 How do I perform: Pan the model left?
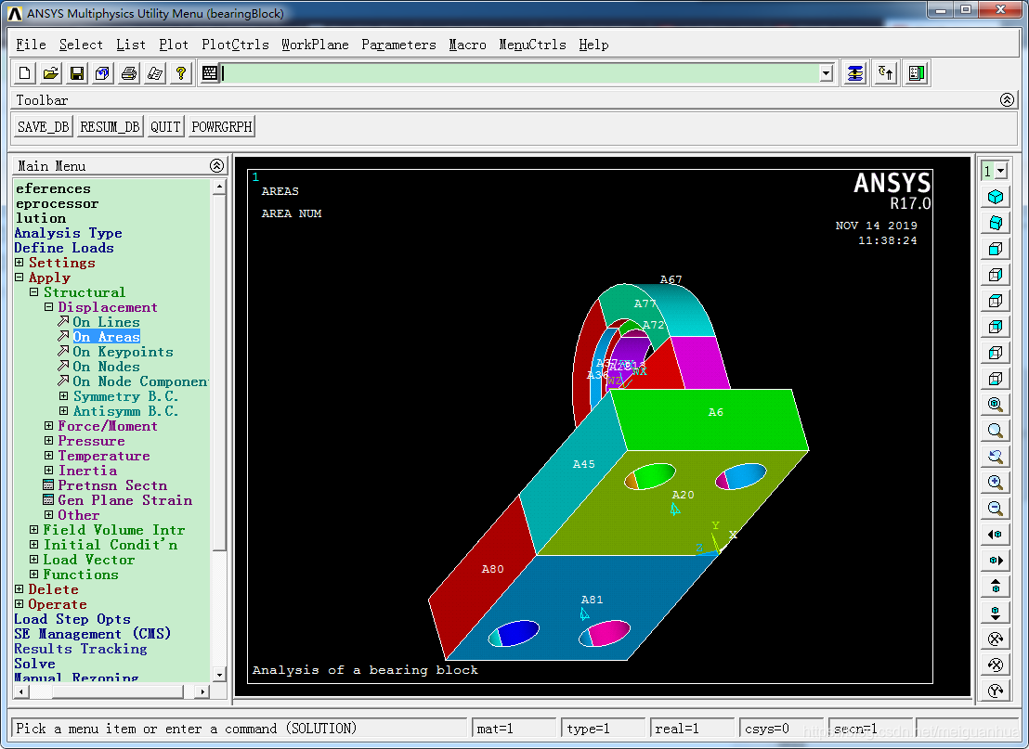click(995, 535)
